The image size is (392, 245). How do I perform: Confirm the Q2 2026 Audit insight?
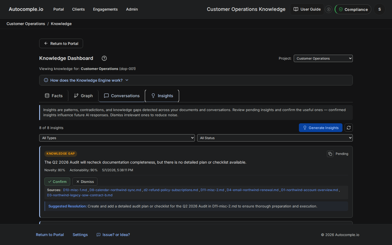tap(57, 182)
